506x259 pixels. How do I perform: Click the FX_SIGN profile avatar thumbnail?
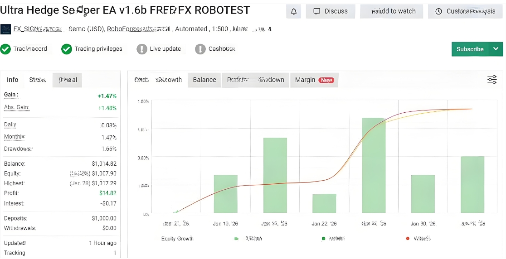point(5,29)
